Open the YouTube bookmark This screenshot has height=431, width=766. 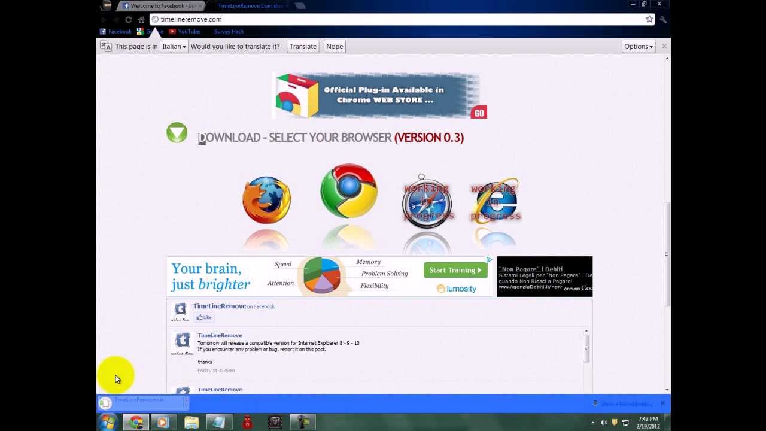[184, 31]
